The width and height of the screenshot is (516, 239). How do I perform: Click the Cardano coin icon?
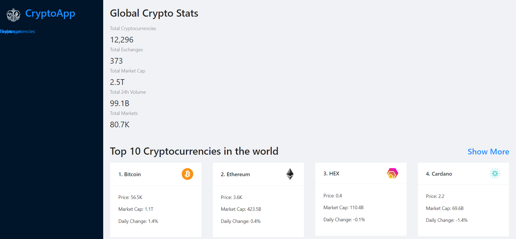pos(495,173)
